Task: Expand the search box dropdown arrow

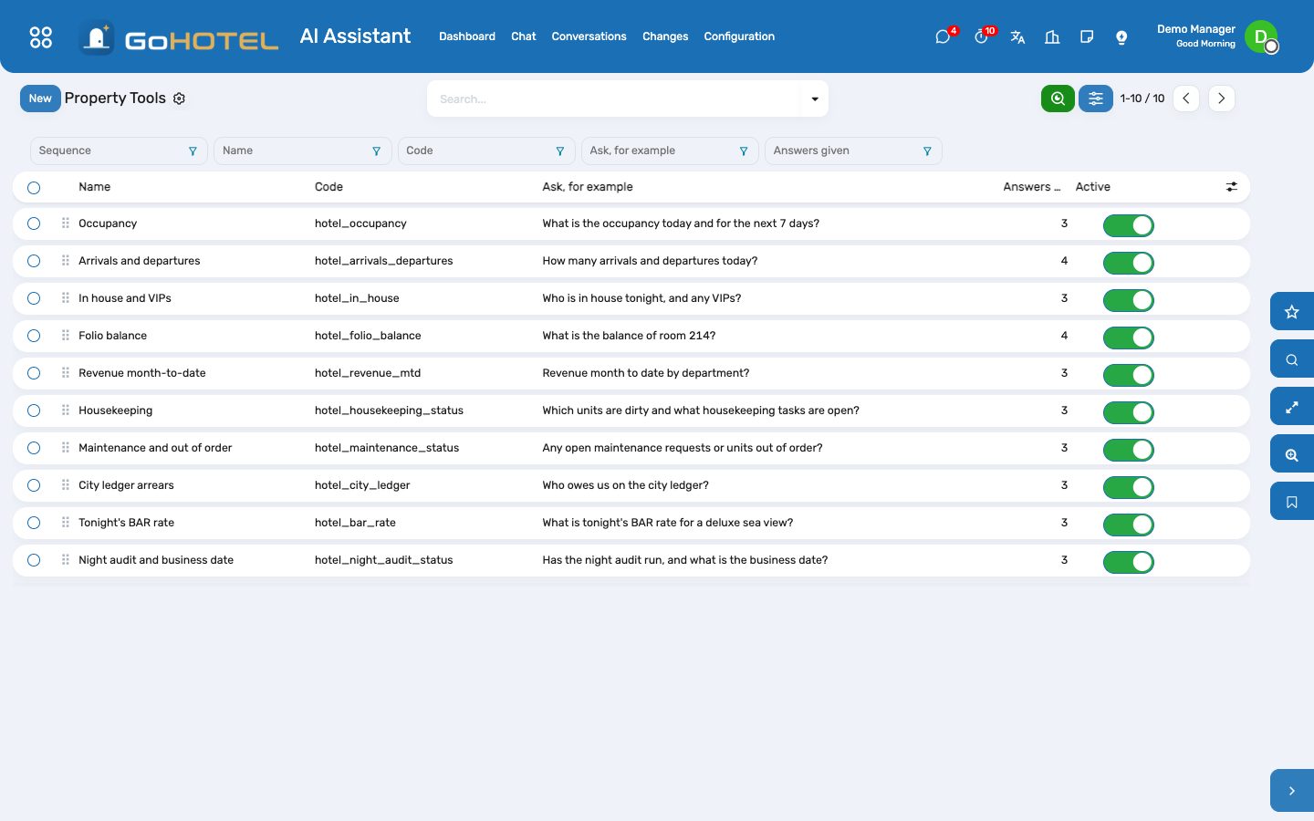Action: [815, 99]
